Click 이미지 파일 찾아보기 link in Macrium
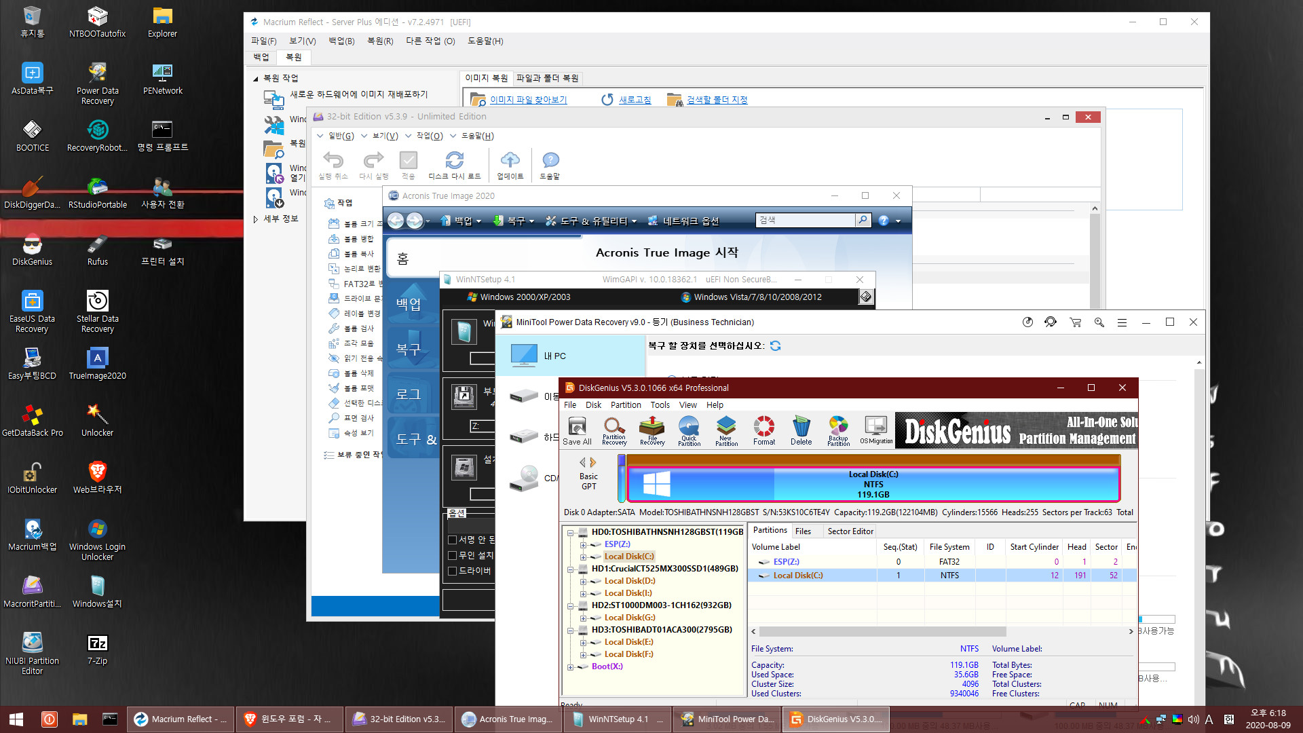The width and height of the screenshot is (1303, 733). 528,100
